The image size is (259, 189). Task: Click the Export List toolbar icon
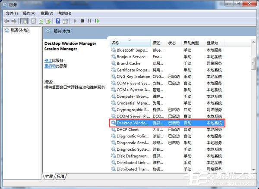click(x=48, y=21)
